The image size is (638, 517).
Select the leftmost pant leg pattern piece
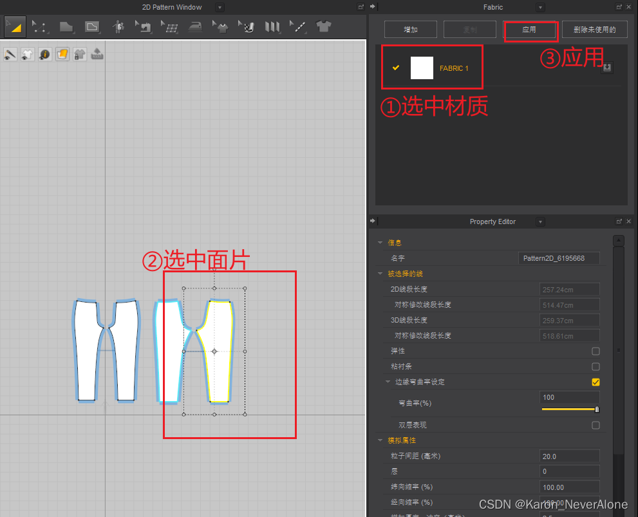(x=88, y=350)
